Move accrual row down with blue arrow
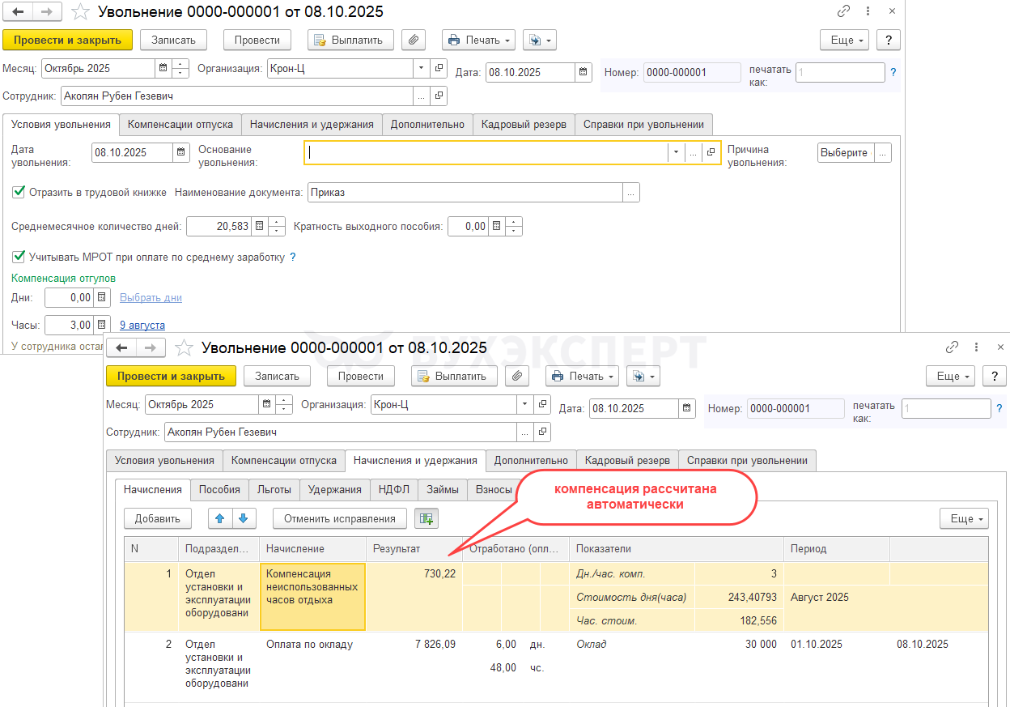 tap(244, 518)
